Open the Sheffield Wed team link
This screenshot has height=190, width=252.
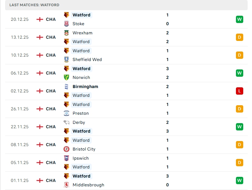pyautogui.click(x=87, y=60)
